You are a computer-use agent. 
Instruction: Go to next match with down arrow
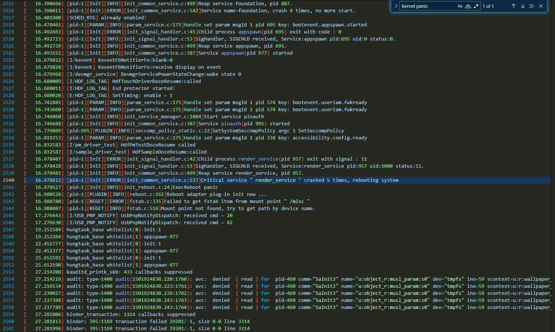tap(523, 6)
